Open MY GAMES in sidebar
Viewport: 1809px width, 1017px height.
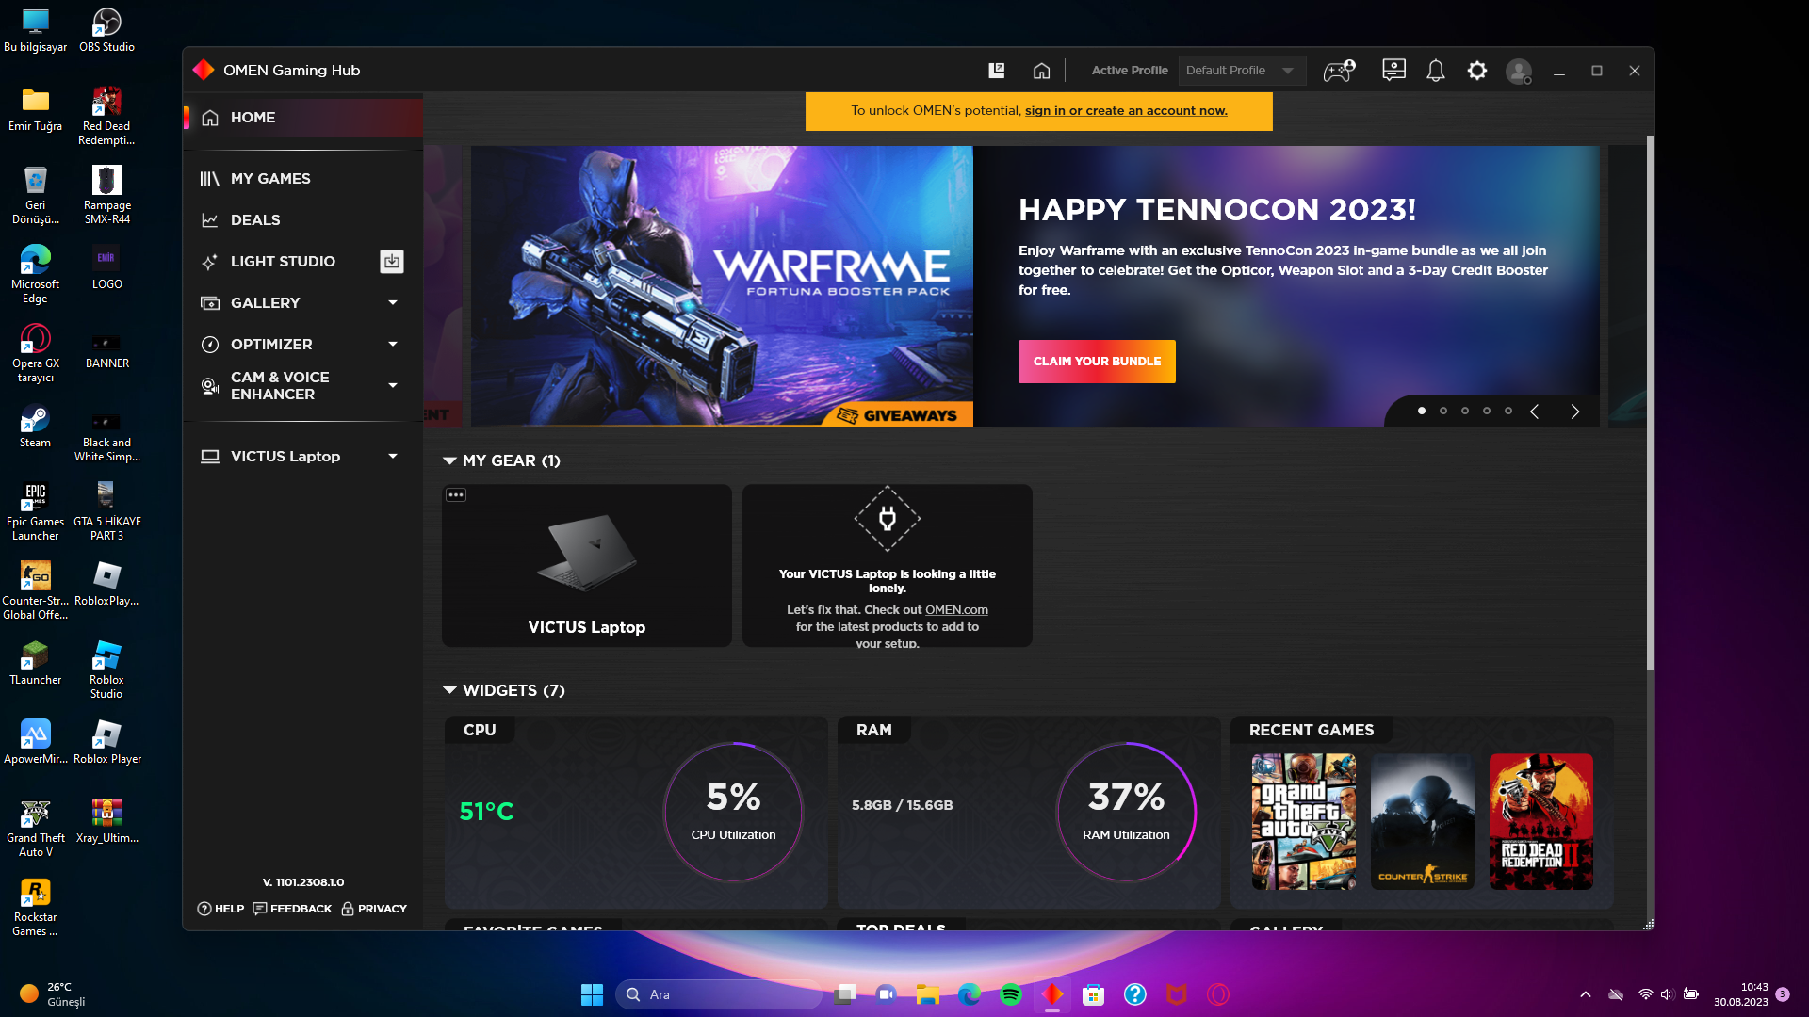coord(270,178)
